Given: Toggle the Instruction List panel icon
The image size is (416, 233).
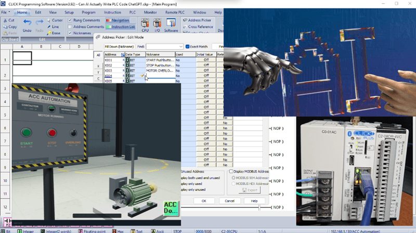Looking at the screenshot, I should pos(108,27).
